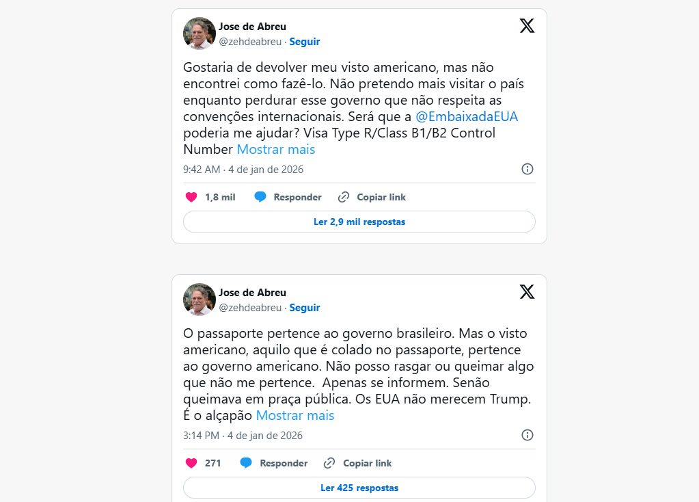Follow Jose de Abreu via the first Seguir button
699x502 pixels.
point(305,42)
